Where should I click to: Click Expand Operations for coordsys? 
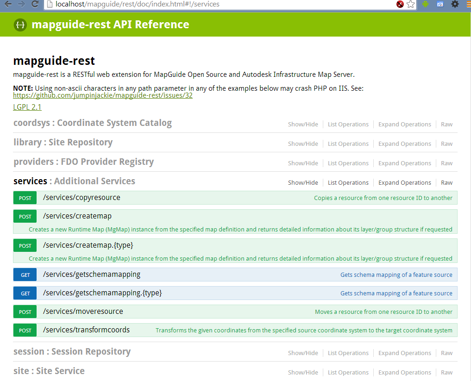[x=405, y=124]
